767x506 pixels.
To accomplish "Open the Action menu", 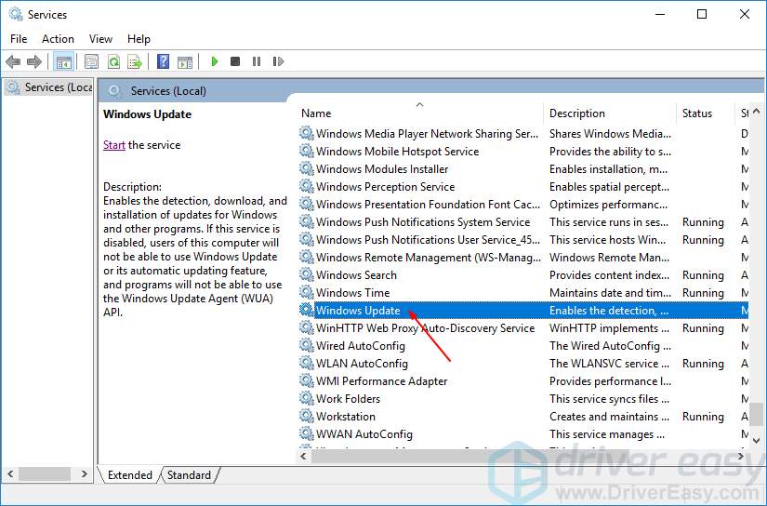I will (x=58, y=39).
